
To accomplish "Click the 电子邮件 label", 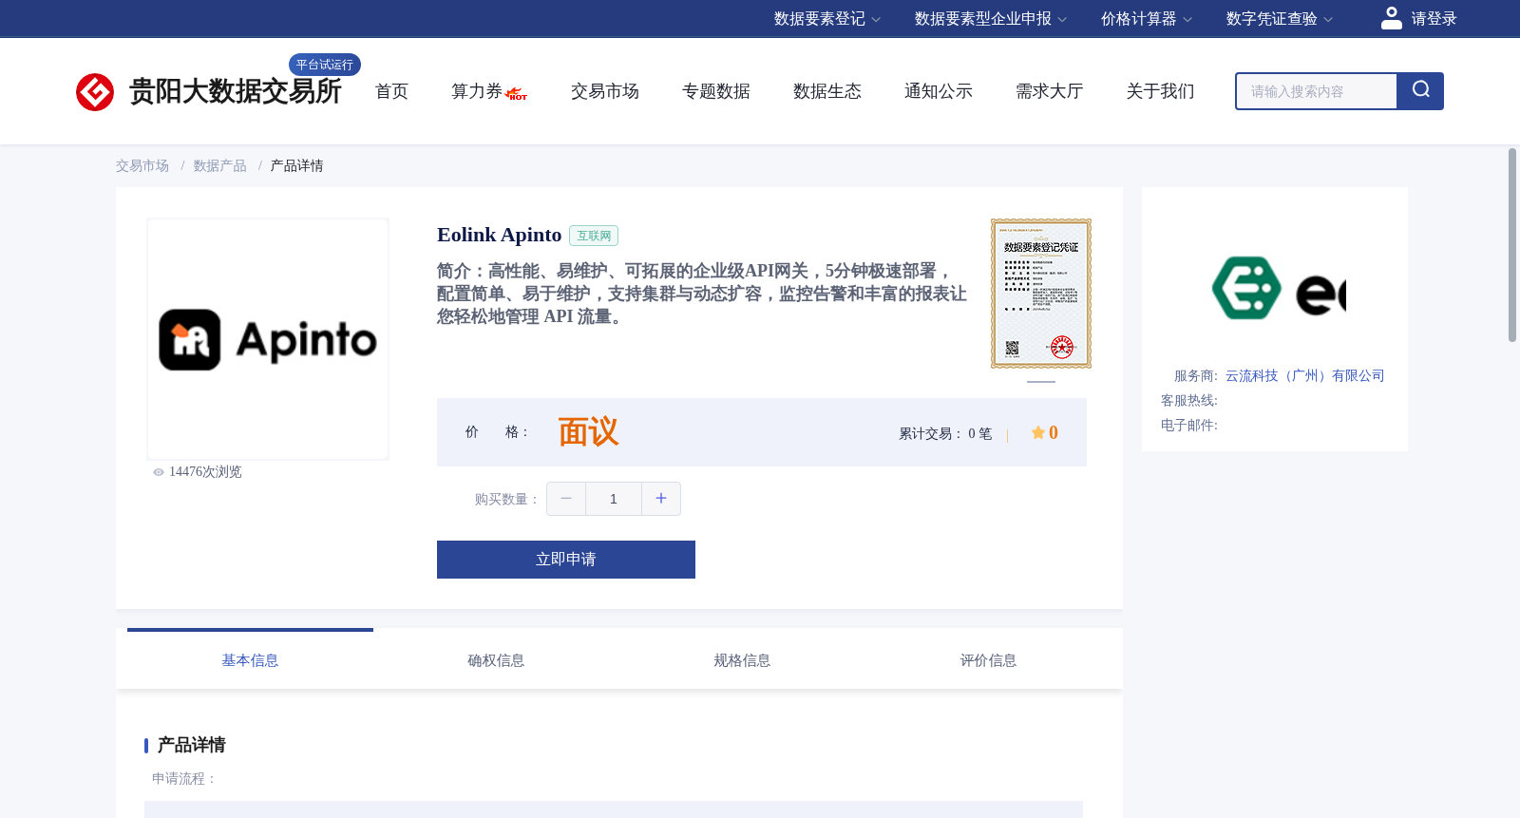I will click(1189, 426).
